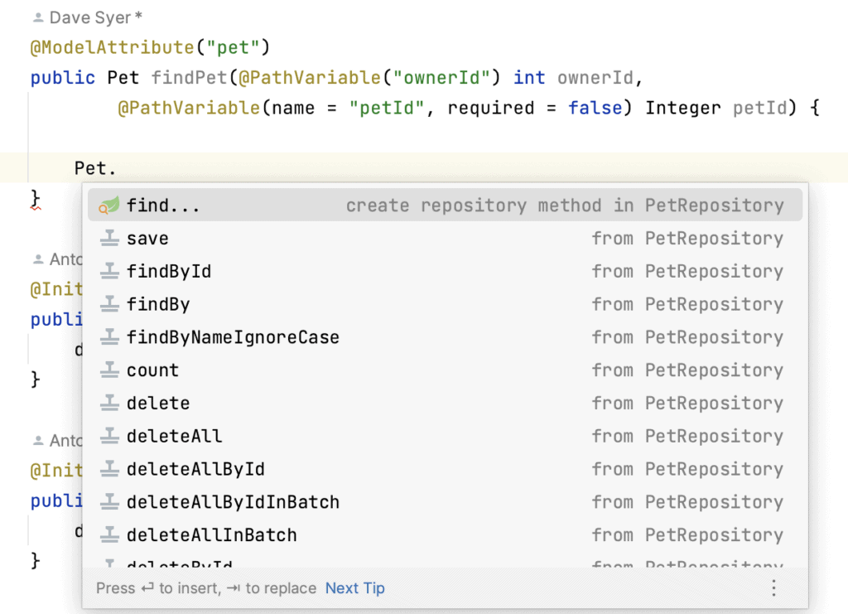Choose the deleteAll suggestion
Viewport: 848px width, 614px height.
click(445, 437)
